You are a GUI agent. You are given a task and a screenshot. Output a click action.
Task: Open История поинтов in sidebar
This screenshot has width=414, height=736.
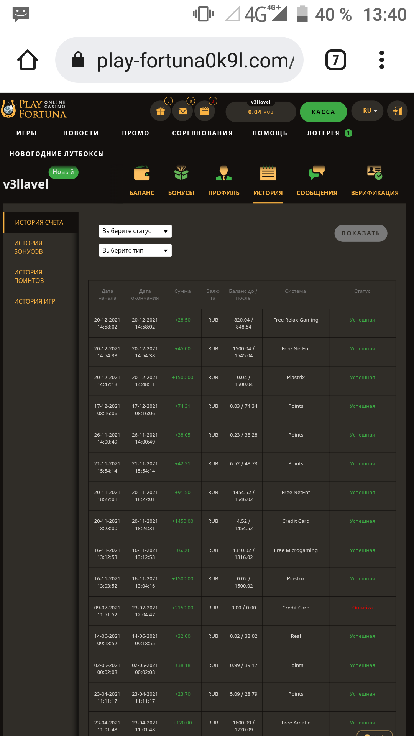click(29, 276)
